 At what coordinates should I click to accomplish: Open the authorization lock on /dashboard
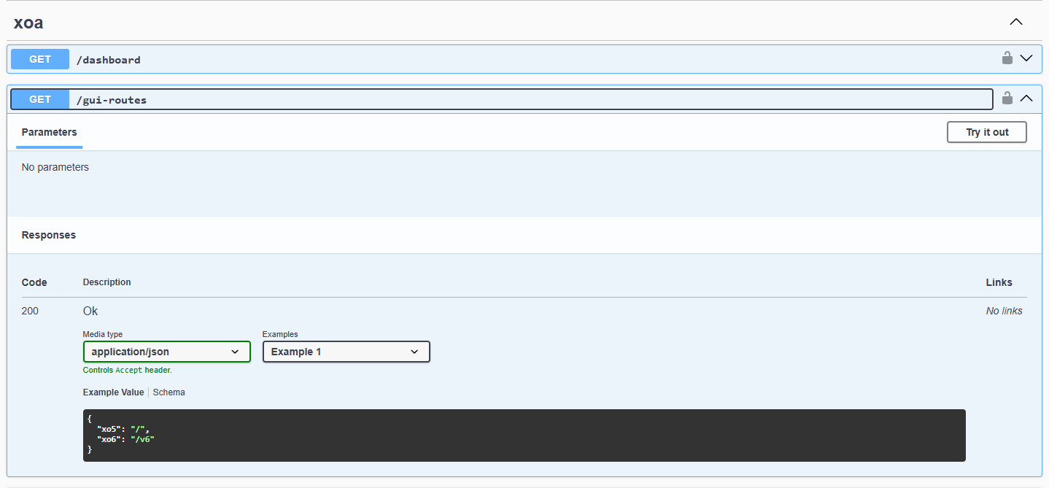tap(1007, 58)
